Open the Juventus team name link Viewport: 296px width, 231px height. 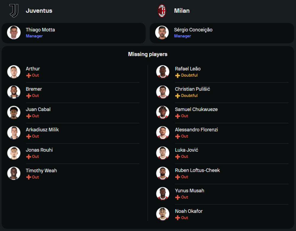[39, 11]
